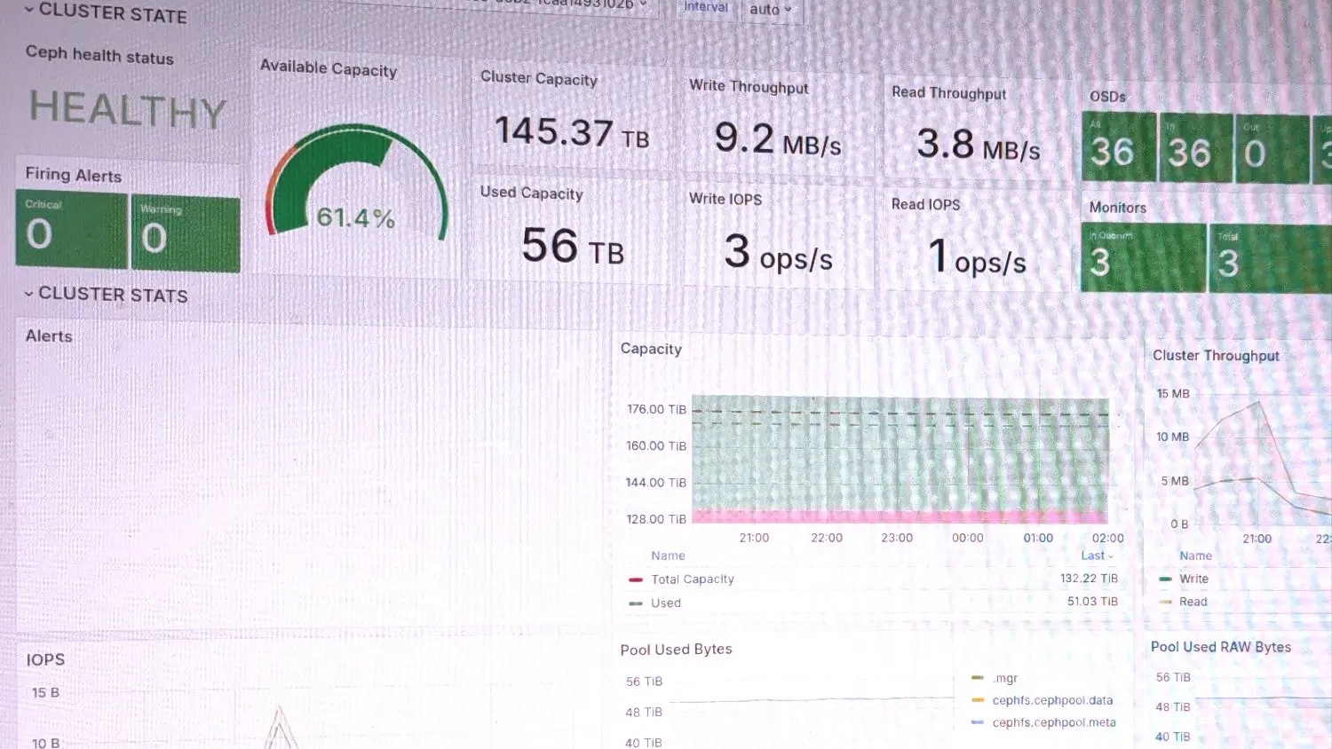Click the .mgr pool legend color icon

pos(978,678)
